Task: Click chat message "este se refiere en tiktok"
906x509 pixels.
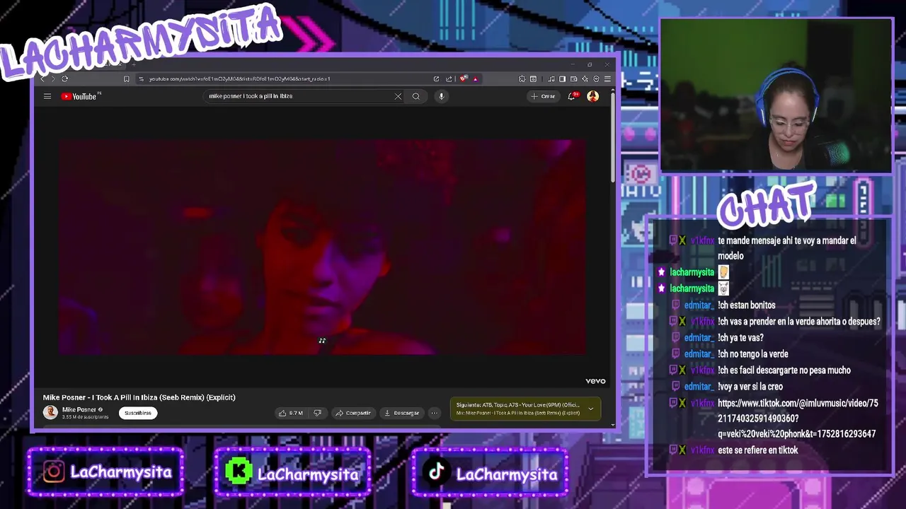Action: (x=757, y=450)
